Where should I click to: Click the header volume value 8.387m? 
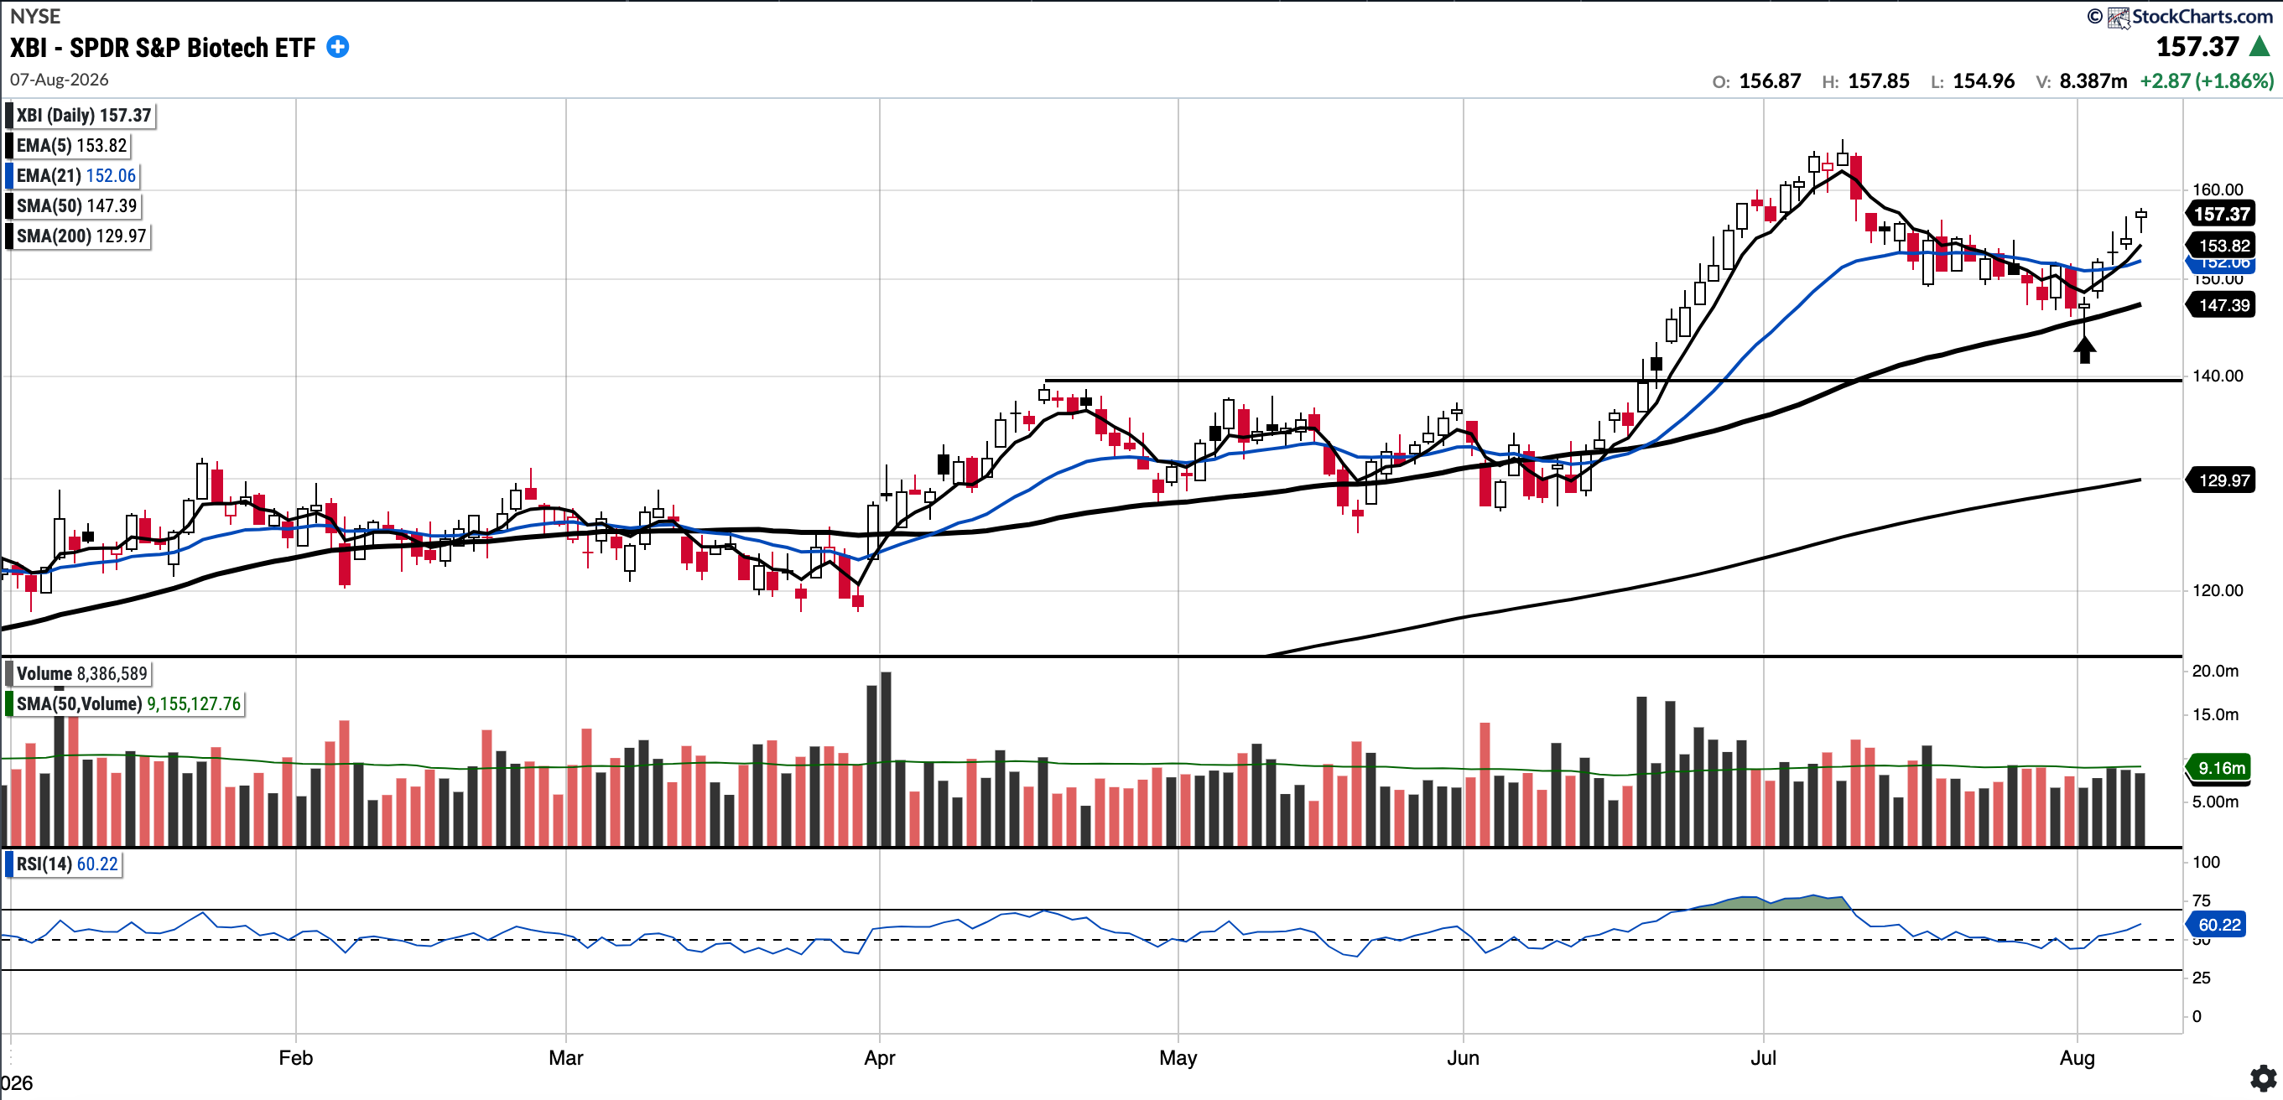point(2093,81)
